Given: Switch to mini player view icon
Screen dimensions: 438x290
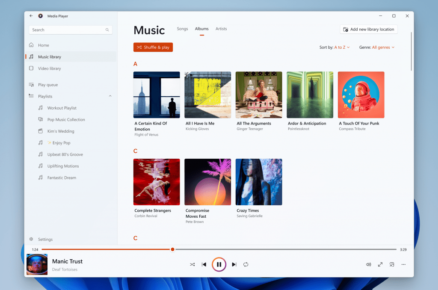Looking at the screenshot, I should 392,264.
